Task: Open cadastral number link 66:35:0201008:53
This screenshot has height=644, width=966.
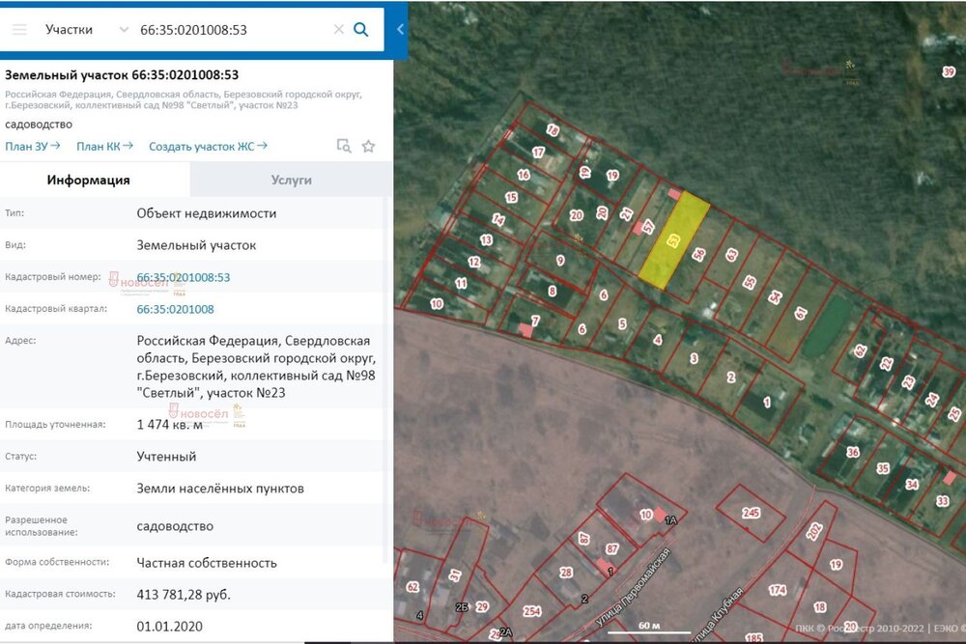Action: coord(184,278)
